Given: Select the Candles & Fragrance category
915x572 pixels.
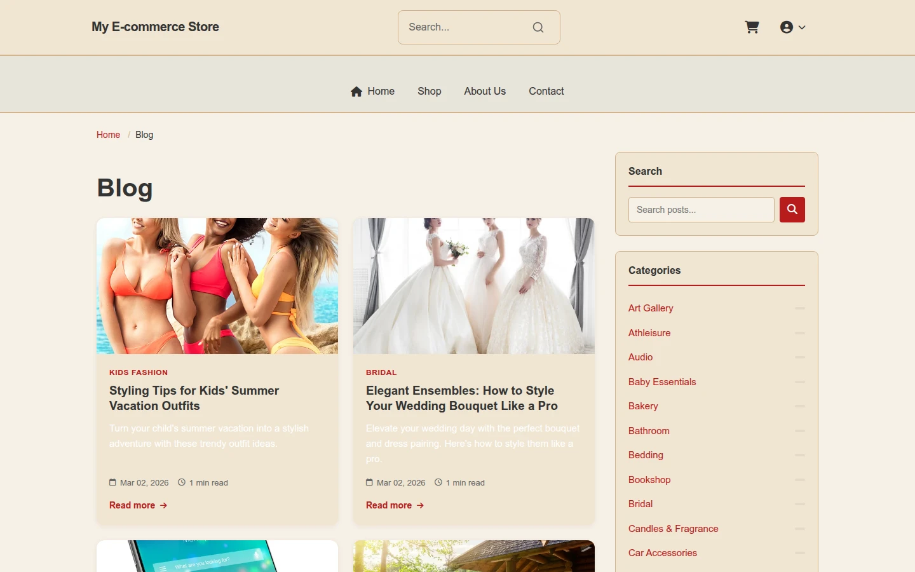Looking at the screenshot, I should pos(674,529).
